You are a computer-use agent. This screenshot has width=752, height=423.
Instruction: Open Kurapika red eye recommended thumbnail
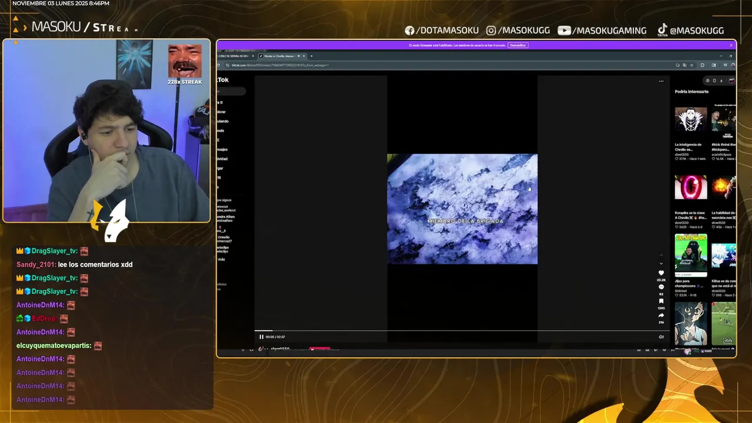pos(691,187)
